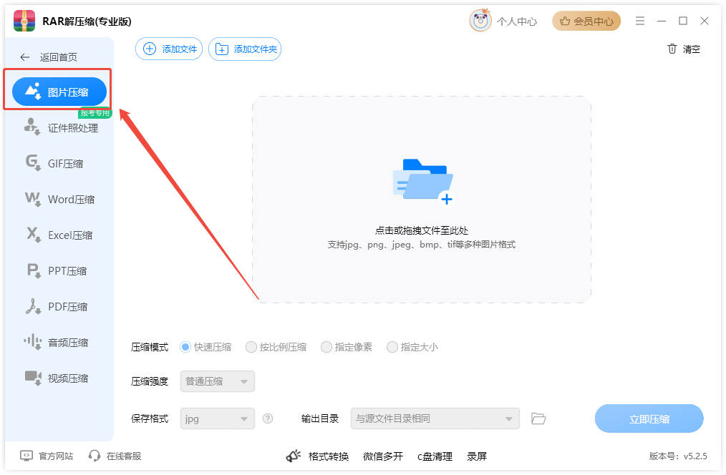Click the 添加文件 button
726x475 pixels.
pyautogui.click(x=169, y=49)
